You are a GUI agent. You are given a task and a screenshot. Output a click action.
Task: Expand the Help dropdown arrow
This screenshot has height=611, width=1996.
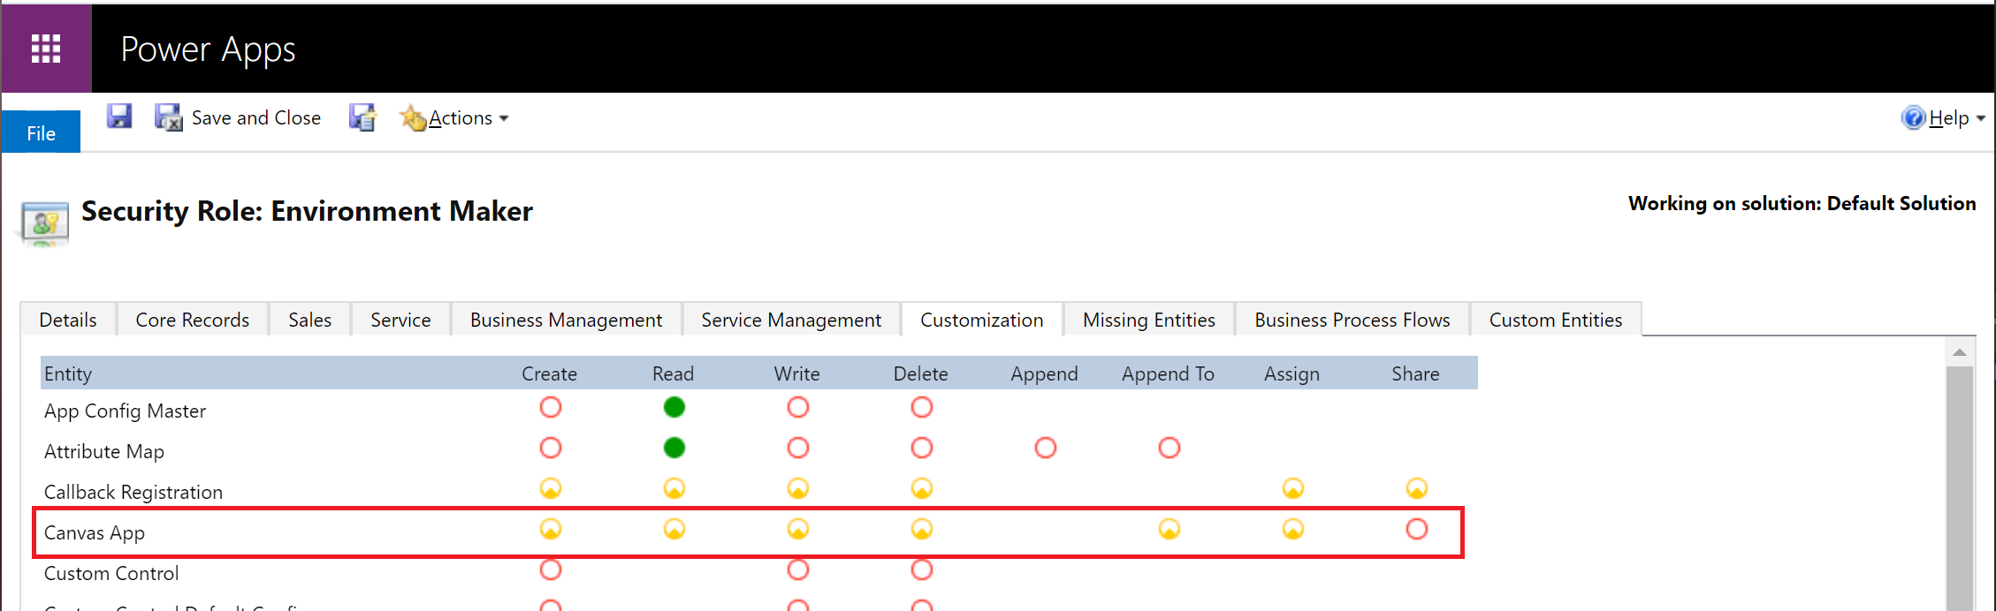pos(1980,118)
